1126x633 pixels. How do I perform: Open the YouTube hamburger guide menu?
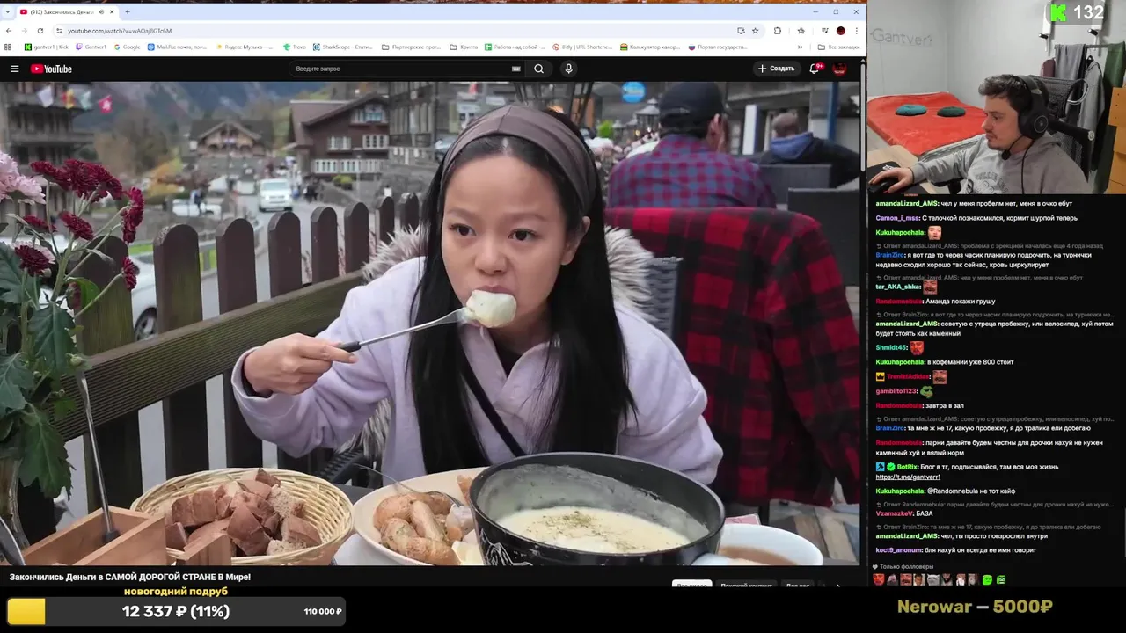click(14, 69)
